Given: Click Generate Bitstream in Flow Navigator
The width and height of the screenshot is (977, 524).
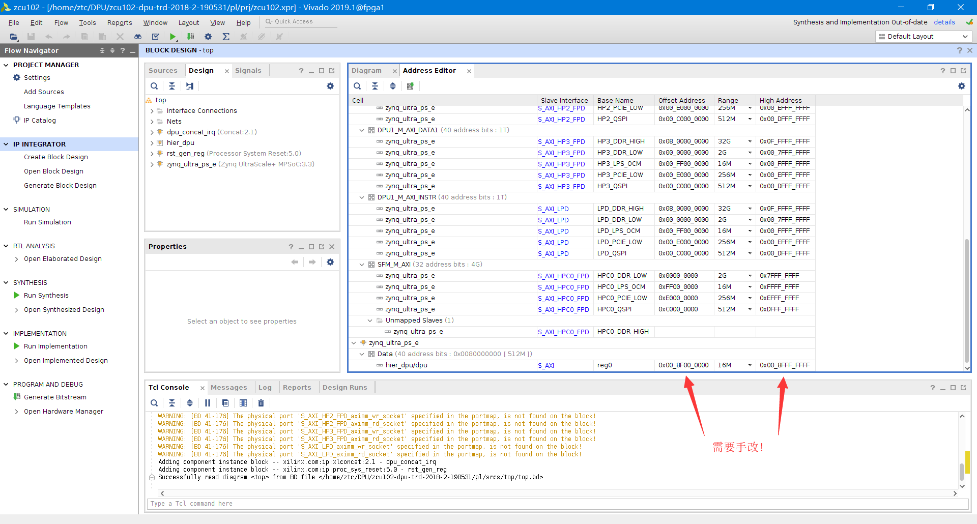Looking at the screenshot, I should point(55,397).
